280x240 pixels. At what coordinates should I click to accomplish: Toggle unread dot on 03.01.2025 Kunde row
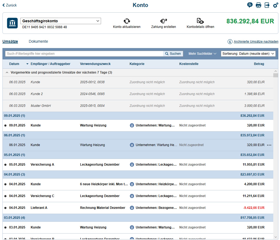click(5, 227)
